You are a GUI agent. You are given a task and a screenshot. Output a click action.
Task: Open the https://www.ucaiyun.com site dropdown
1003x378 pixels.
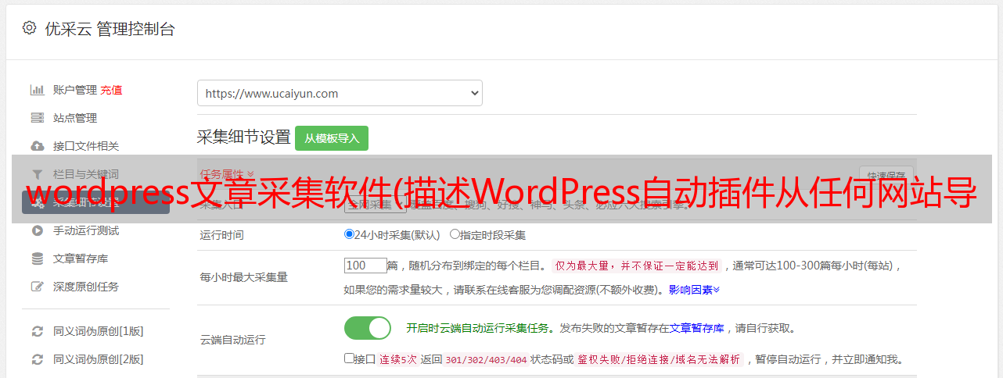[340, 93]
